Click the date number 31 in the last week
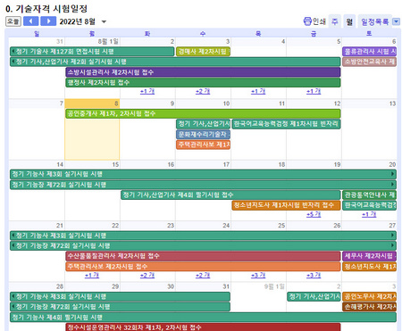 pyautogui.click(x=226, y=286)
